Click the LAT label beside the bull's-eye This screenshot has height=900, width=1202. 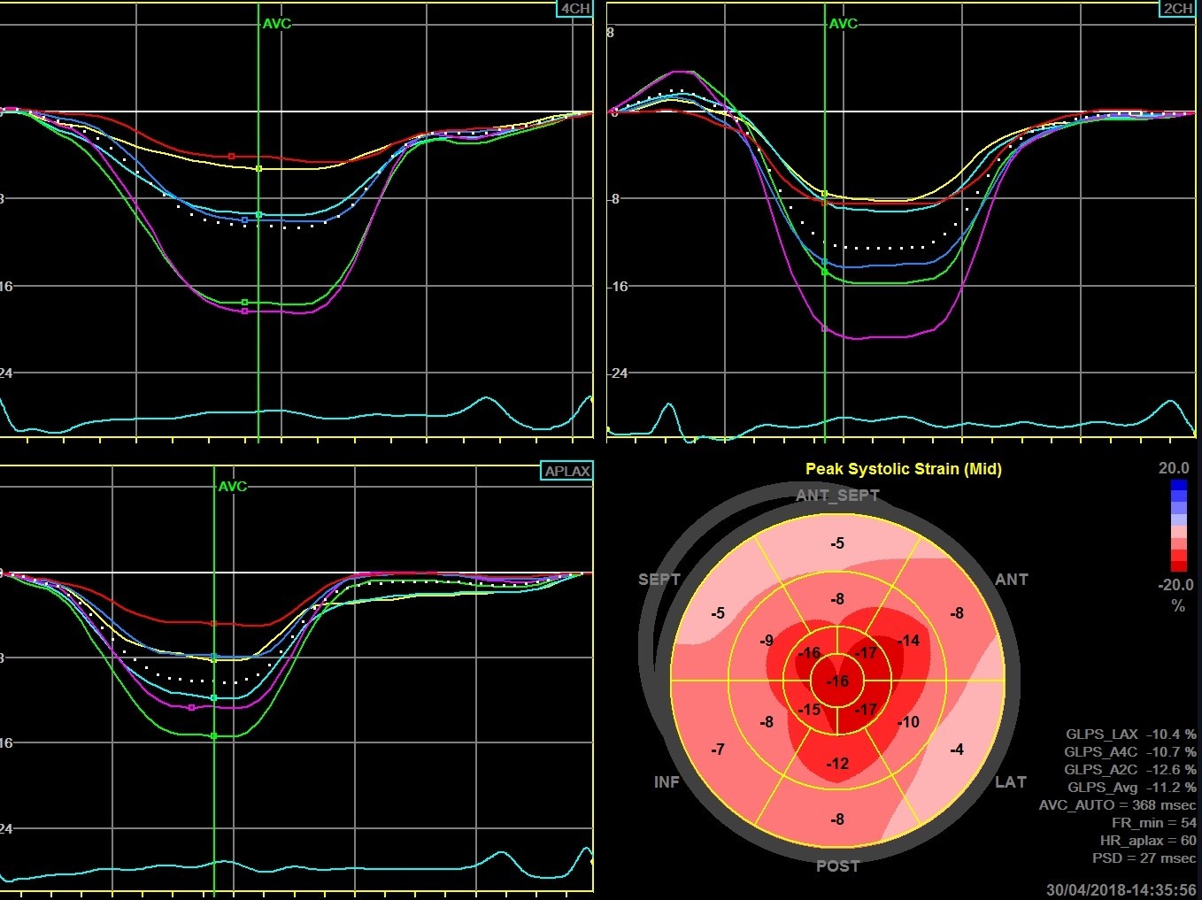pos(1011,782)
